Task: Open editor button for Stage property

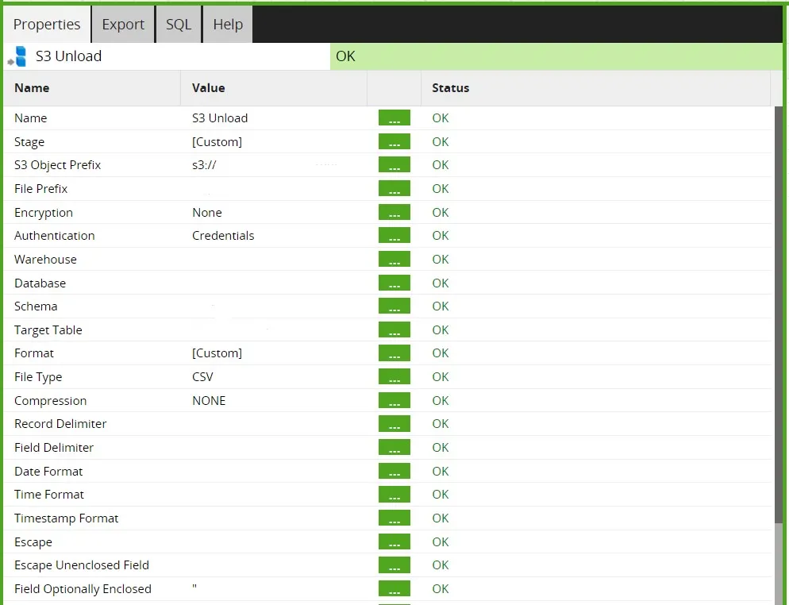Action: [x=394, y=141]
